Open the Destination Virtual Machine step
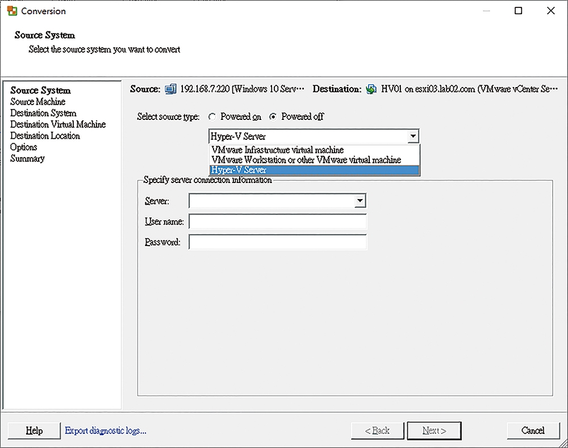Screen dimensions: 568x448 pos(58,125)
